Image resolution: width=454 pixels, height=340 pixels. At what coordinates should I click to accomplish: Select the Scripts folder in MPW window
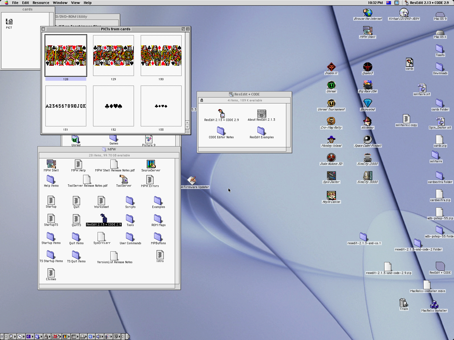point(130,201)
